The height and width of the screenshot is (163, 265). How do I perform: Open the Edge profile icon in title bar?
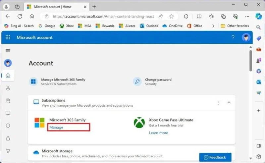[6, 7]
